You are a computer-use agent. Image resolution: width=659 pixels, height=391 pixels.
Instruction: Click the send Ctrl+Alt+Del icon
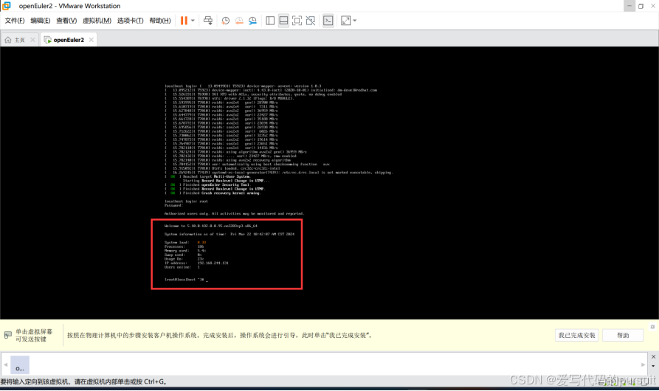click(x=208, y=21)
